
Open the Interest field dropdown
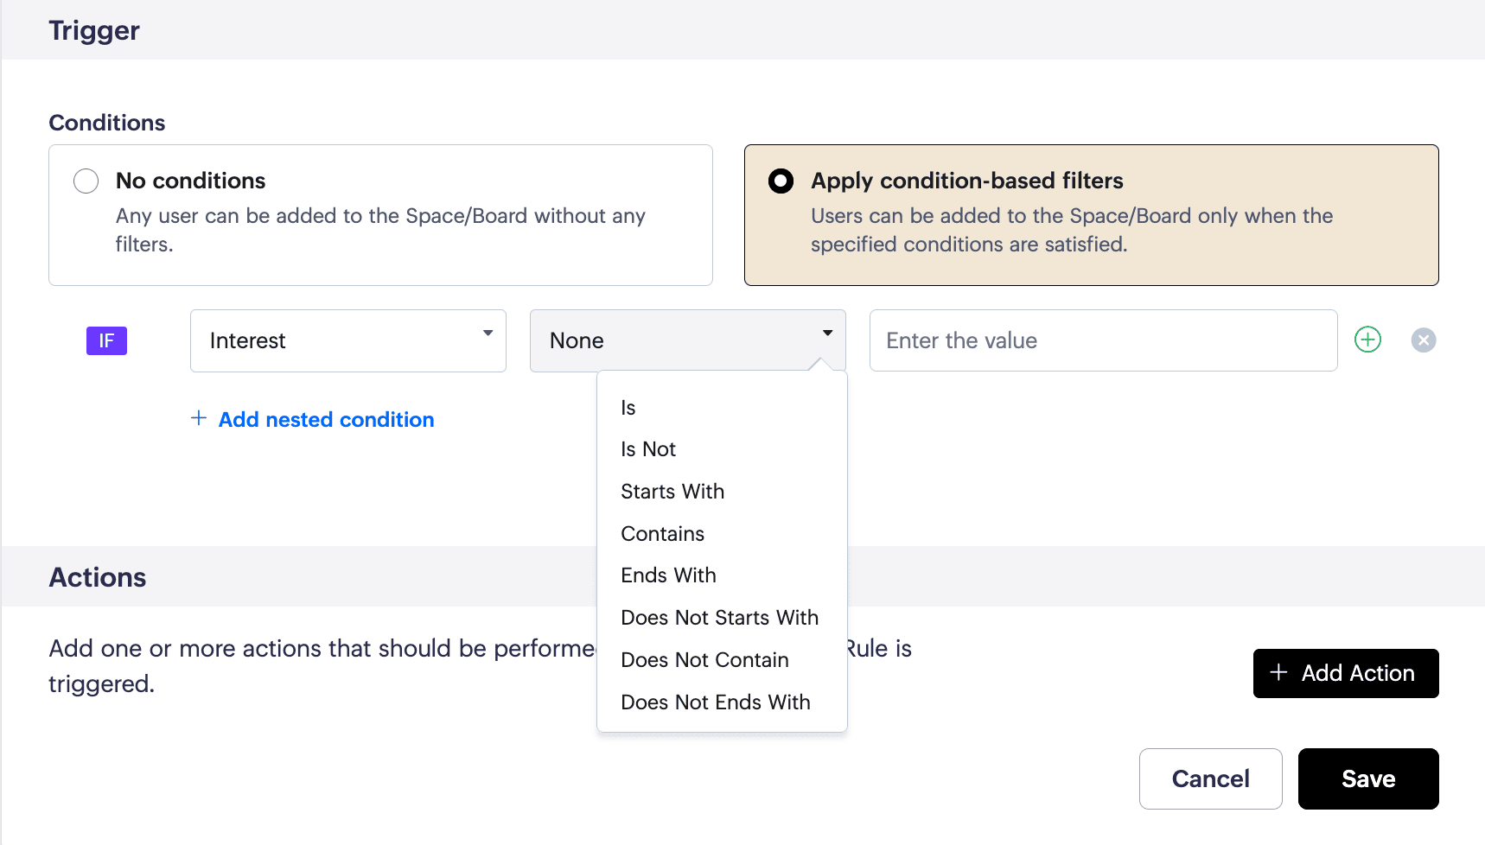tap(347, 340)
